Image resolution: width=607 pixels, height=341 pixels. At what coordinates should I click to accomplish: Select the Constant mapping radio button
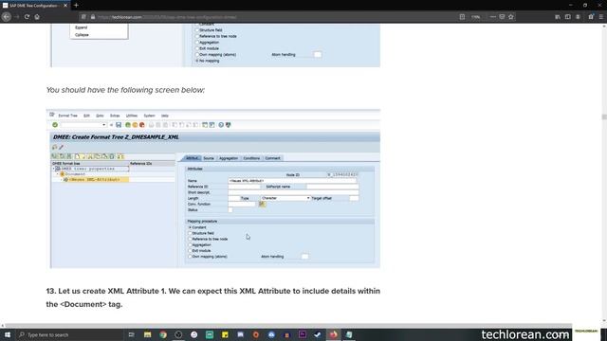tap(190, 227)
